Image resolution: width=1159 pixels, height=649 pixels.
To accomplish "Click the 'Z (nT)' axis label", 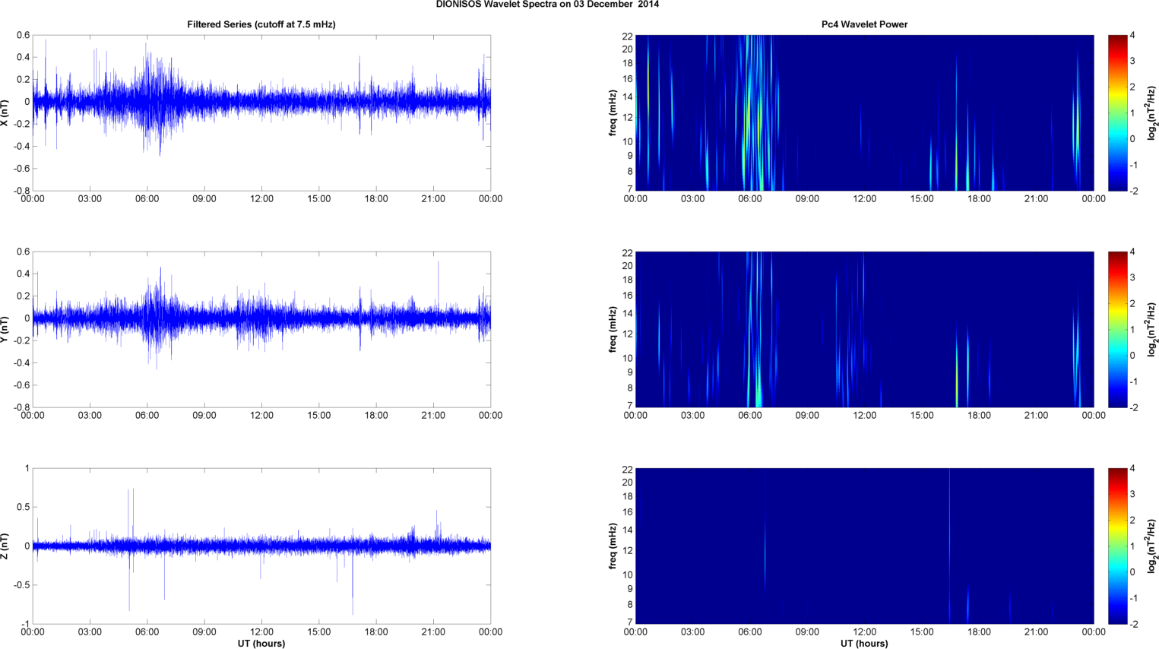I will pyautogui.click(x=5, y=546).
